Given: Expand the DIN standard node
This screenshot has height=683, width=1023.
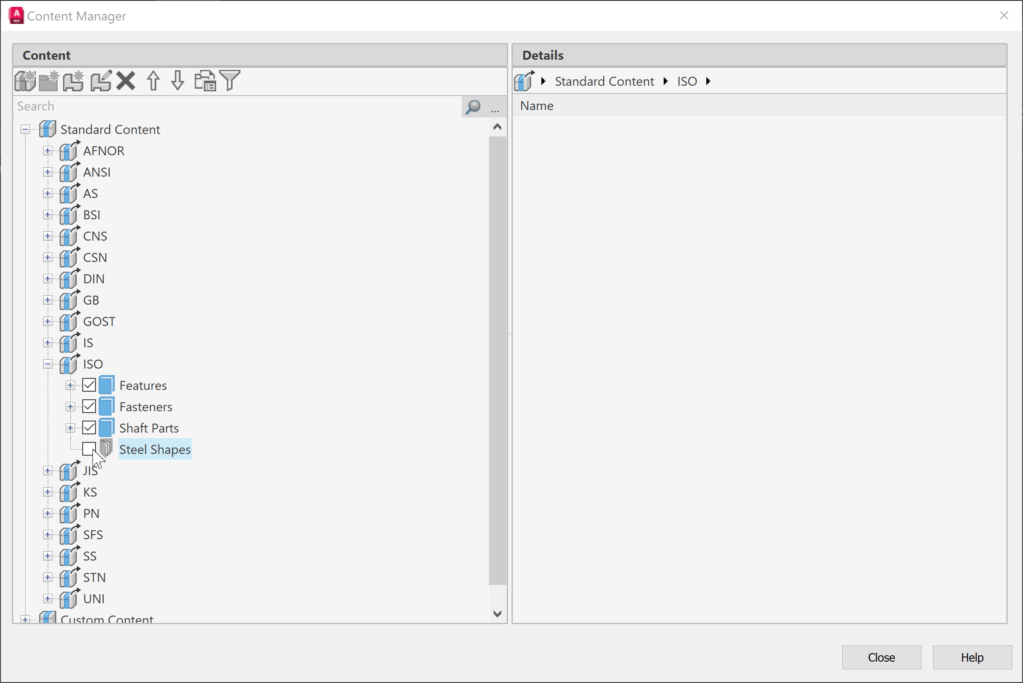Looking at the screenshot, I should pyautogui.click(x=48, y=279).
